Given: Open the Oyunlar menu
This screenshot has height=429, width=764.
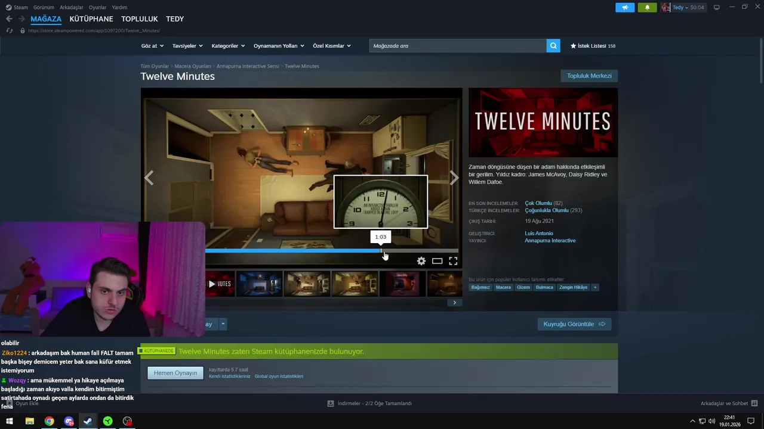Looking at the screenshot, I should tap(97, 8).
